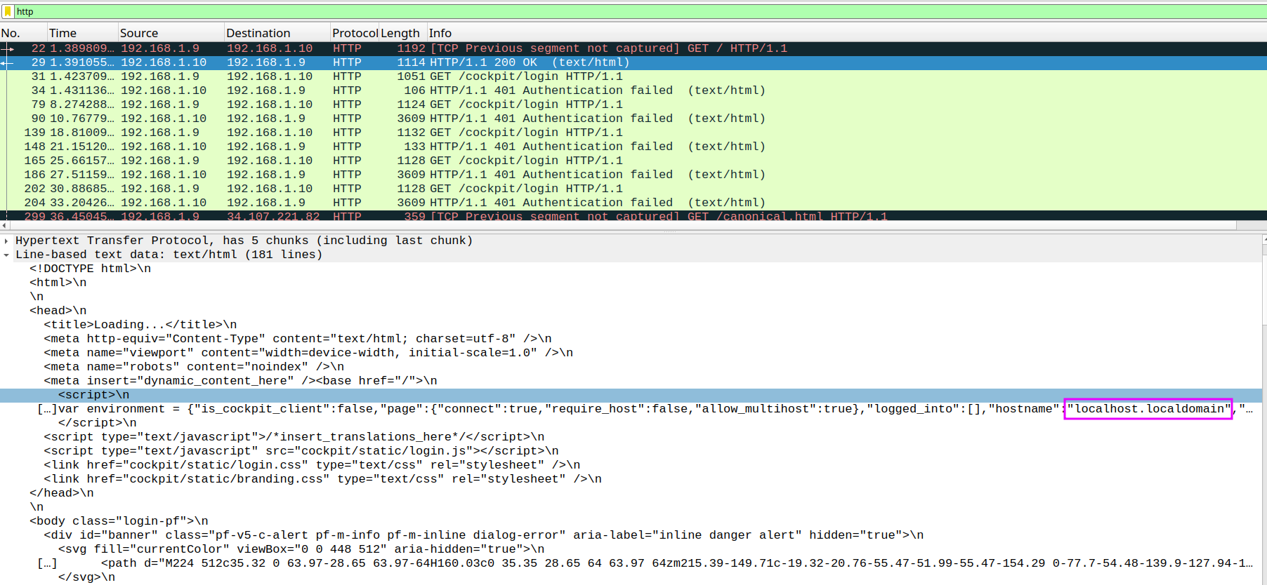1267x585 pixels.
Task: Select the div id banner line
Action: pyautogui.click(x=484, y=535)
